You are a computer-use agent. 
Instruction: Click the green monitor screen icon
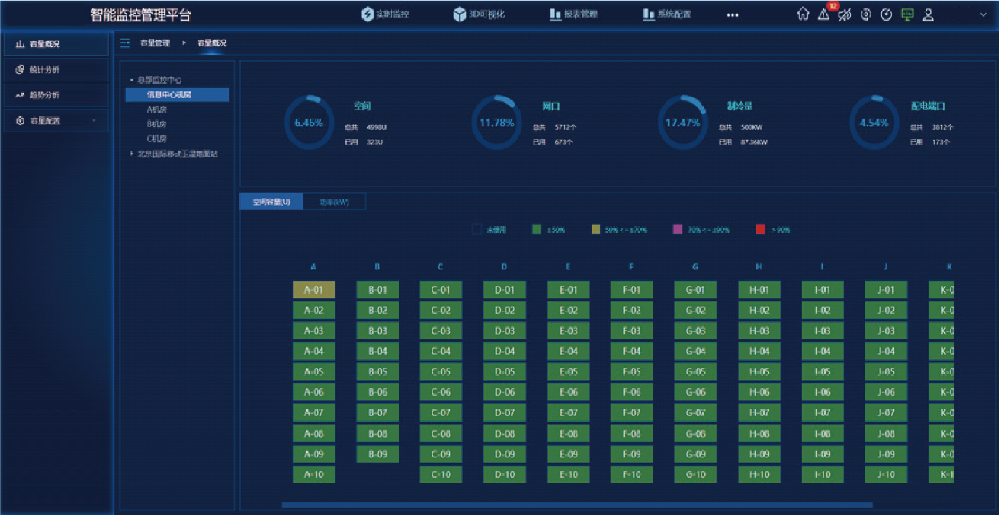[x=907, y=14]
